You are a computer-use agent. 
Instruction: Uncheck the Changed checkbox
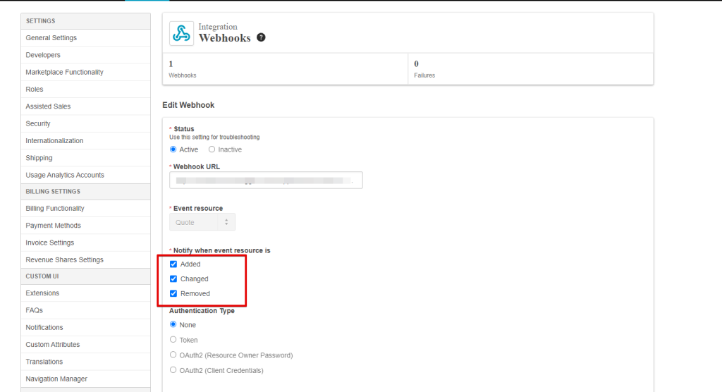(173, 279)
